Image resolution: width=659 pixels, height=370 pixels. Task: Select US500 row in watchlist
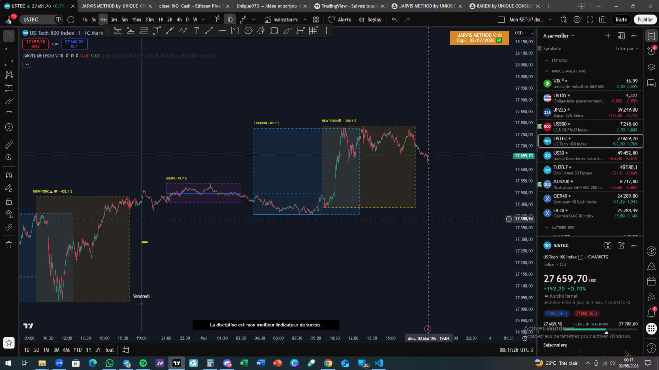[590, 126]
